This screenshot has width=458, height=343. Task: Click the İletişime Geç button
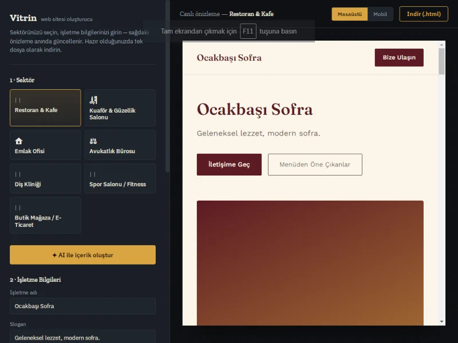point(229,165)
